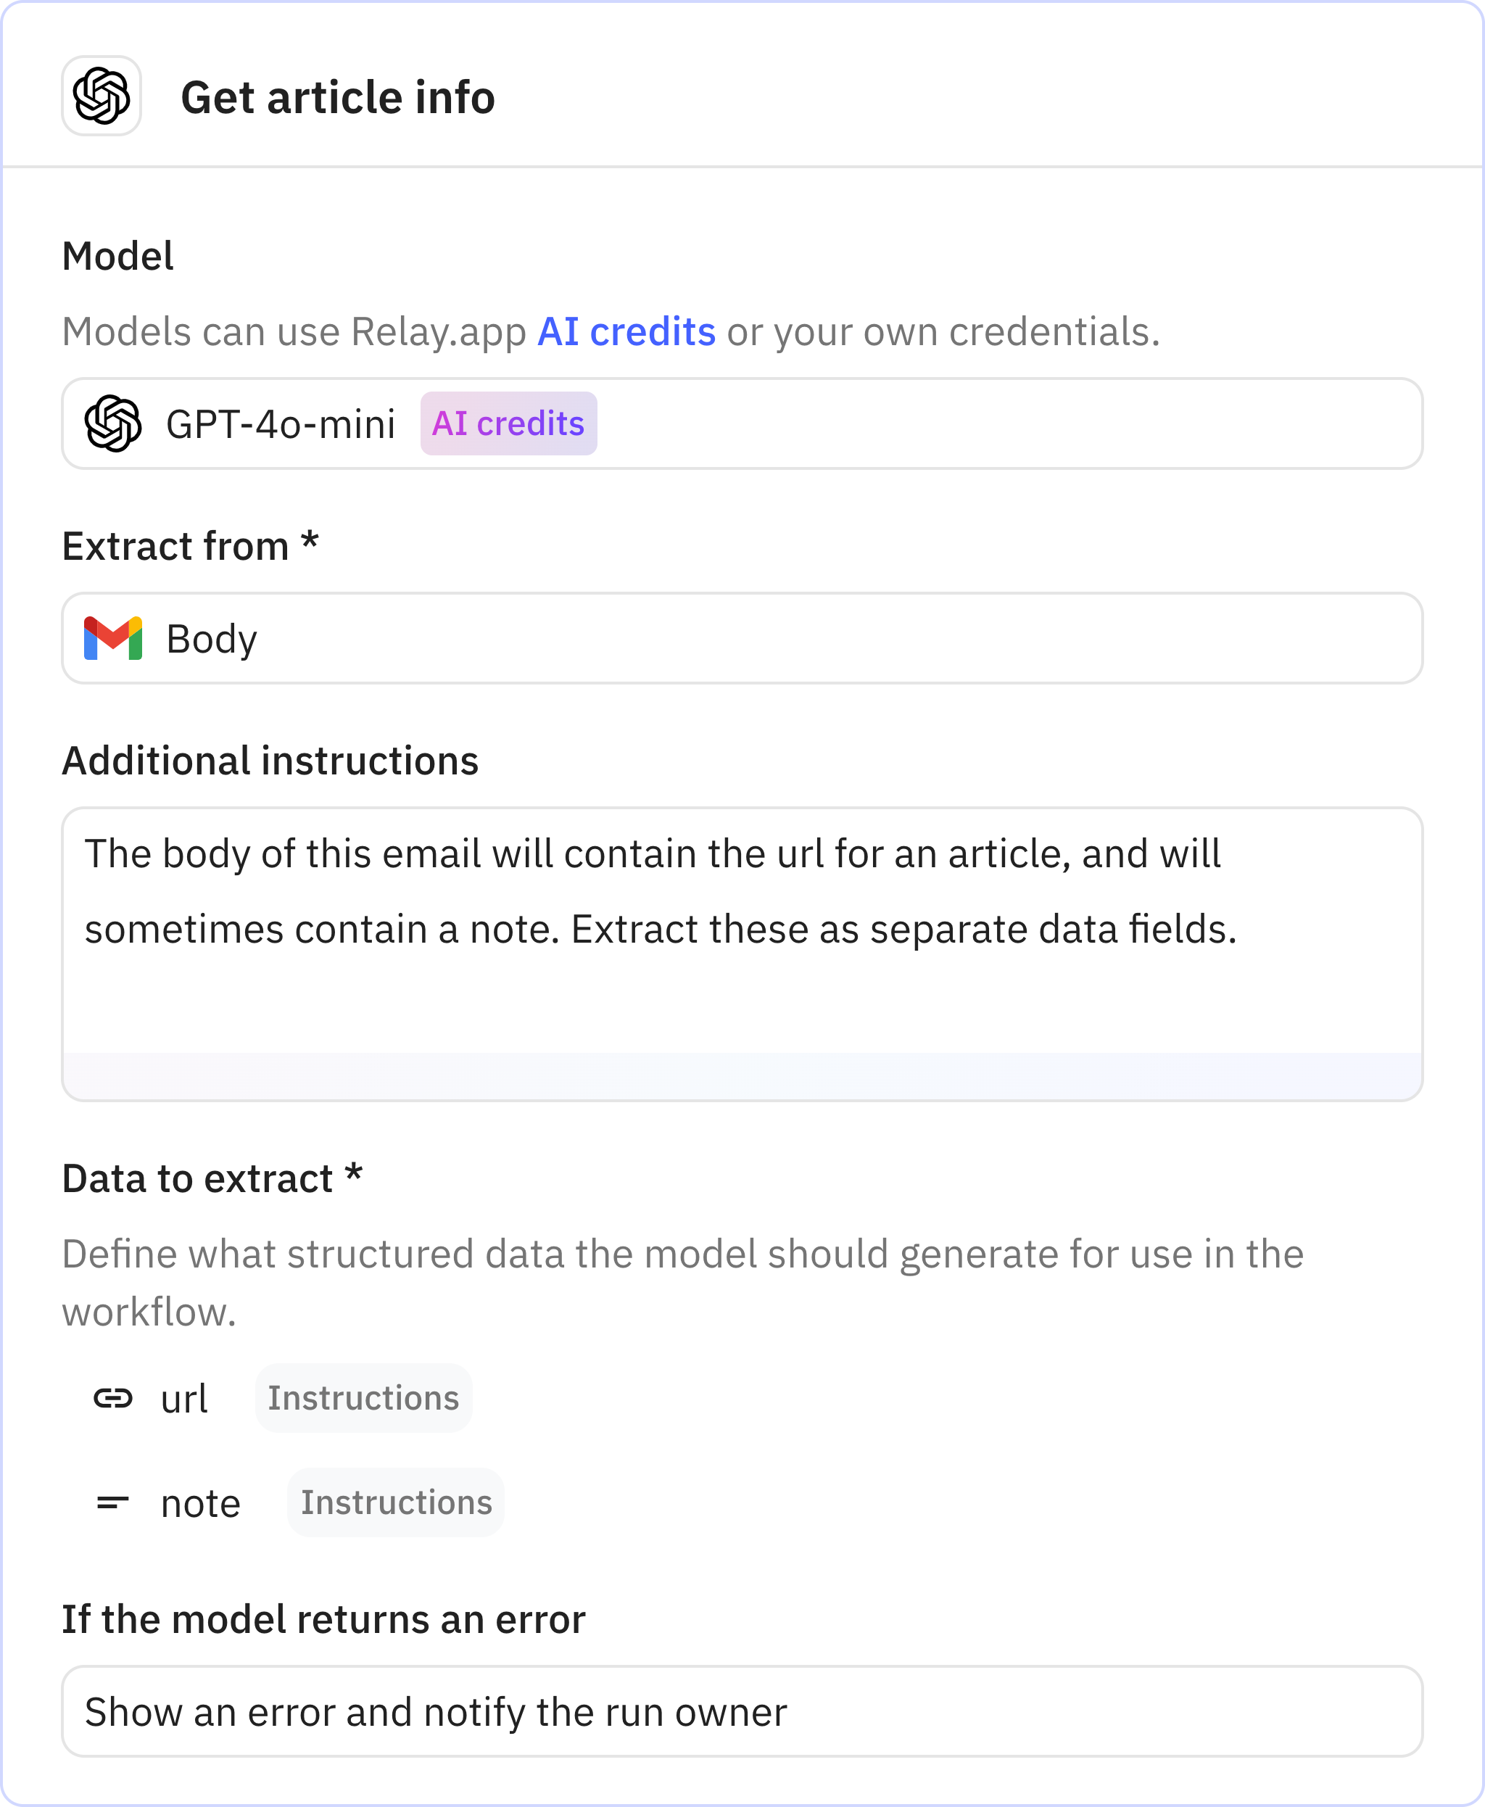Click the Body token in Extract from
This screenshot has width=1485, height=1807.
(x=211, y=638)
